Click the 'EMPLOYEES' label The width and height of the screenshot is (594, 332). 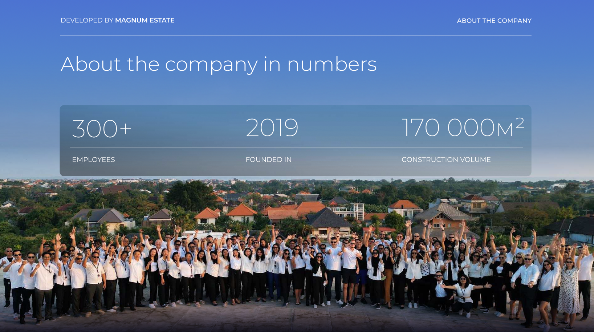point(93,159)
